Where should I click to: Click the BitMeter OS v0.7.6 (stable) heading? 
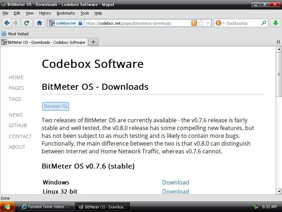tap(88, 166)
